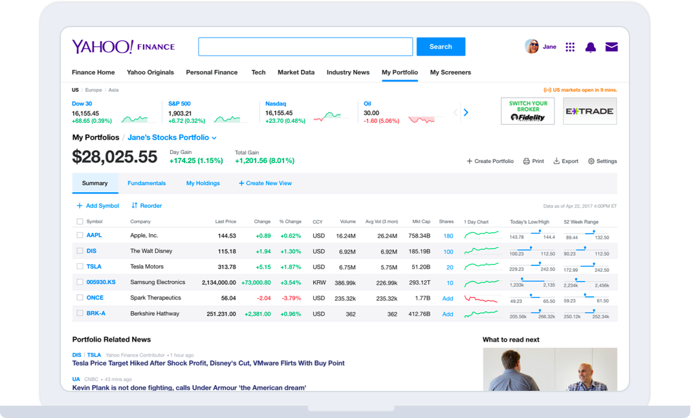
Task: Click Add Symbol to add a stock
Action: tap(98, 205)
